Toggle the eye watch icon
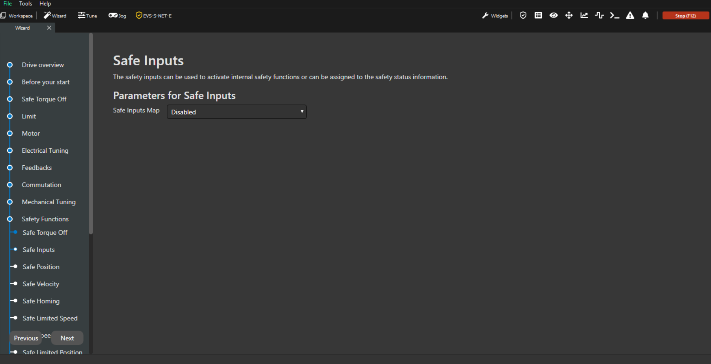Screen dimensions: 711x364 pos(553,16)
